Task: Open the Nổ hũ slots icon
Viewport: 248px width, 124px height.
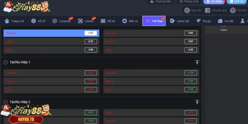Action: pos(103,21)
